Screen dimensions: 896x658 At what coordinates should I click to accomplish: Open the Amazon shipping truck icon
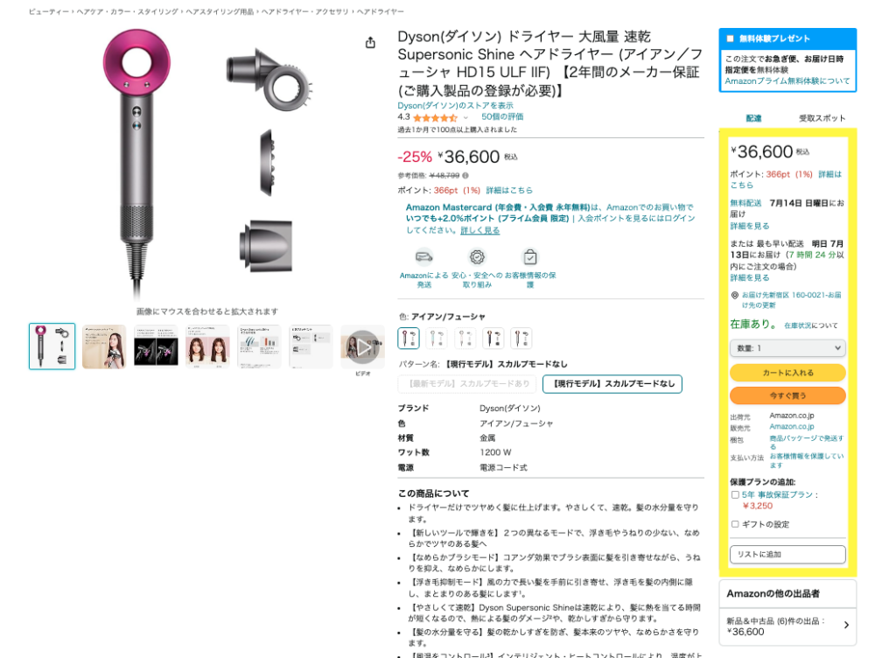(424, 257)
